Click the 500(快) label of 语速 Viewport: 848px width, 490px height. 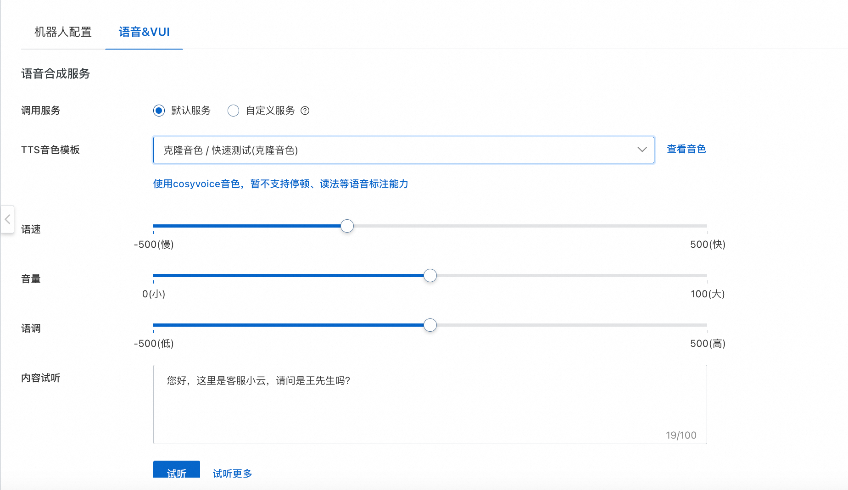tap(708, 245)
